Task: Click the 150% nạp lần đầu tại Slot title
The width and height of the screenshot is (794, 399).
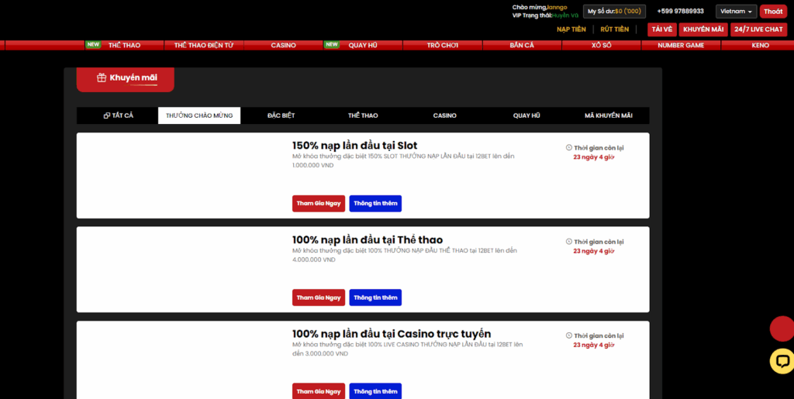Action: (354, 146)
